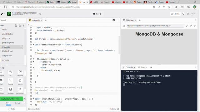The height and width of the screenshot is (112, 200).
Task: Open the Secrets tool
Action: coord(20,82)
